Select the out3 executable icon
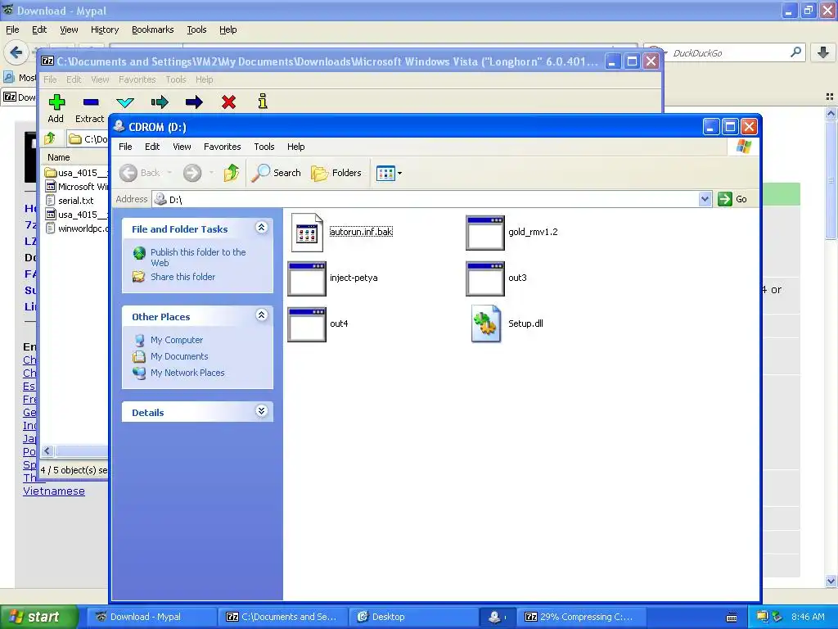The image size is (838, 629). [x=485, y=278]
